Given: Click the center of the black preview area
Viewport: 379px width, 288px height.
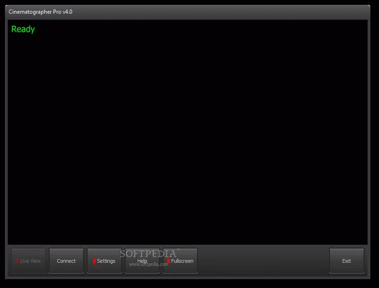Looking at the screenshot, I should point(188,131).
